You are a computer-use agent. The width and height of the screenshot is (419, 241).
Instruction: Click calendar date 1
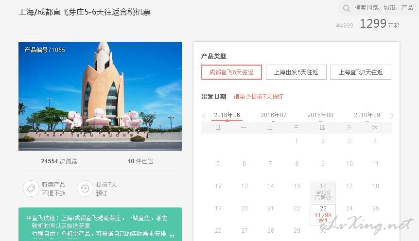(297, 141)
